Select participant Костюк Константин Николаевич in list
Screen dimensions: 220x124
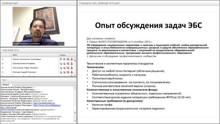27,59
